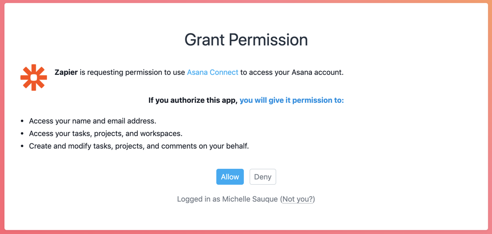This screenshot has width=492, height=234.
Task: Click "is requesting permission to use" text
Action: (x=132, y=72)
